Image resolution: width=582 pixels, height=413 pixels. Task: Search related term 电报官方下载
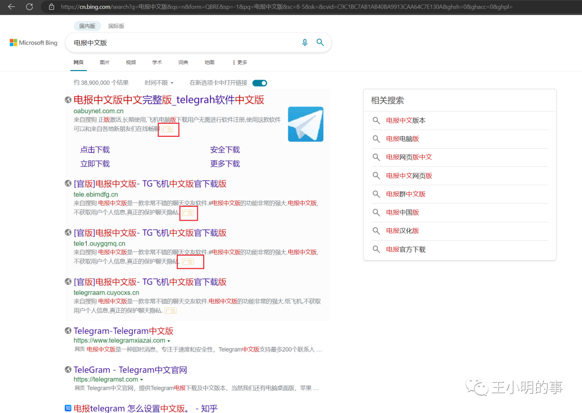pyautogui.click(x=406, y=249)
